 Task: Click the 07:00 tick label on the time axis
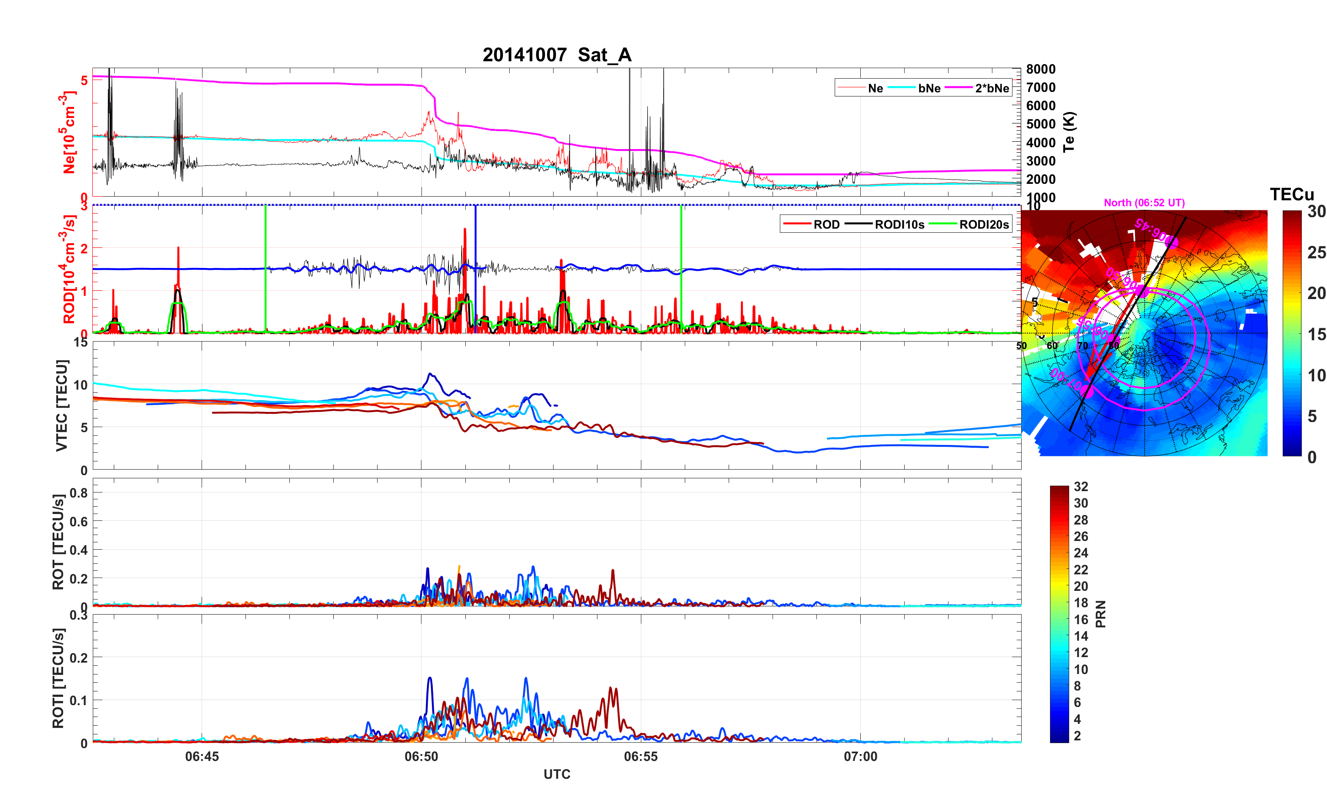(860, 757)
